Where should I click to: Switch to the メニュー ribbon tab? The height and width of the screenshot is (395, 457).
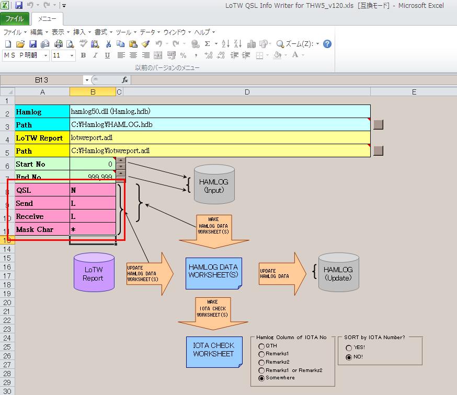47,19
